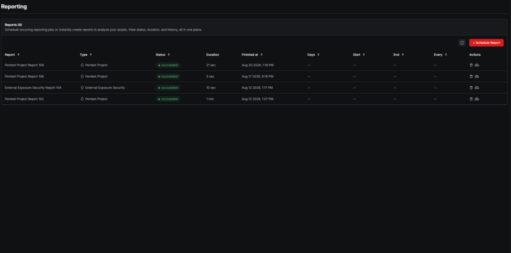Sort by the Status column
Screen dimensions: 511x253
pyautogui.click(x=168, y=54)
